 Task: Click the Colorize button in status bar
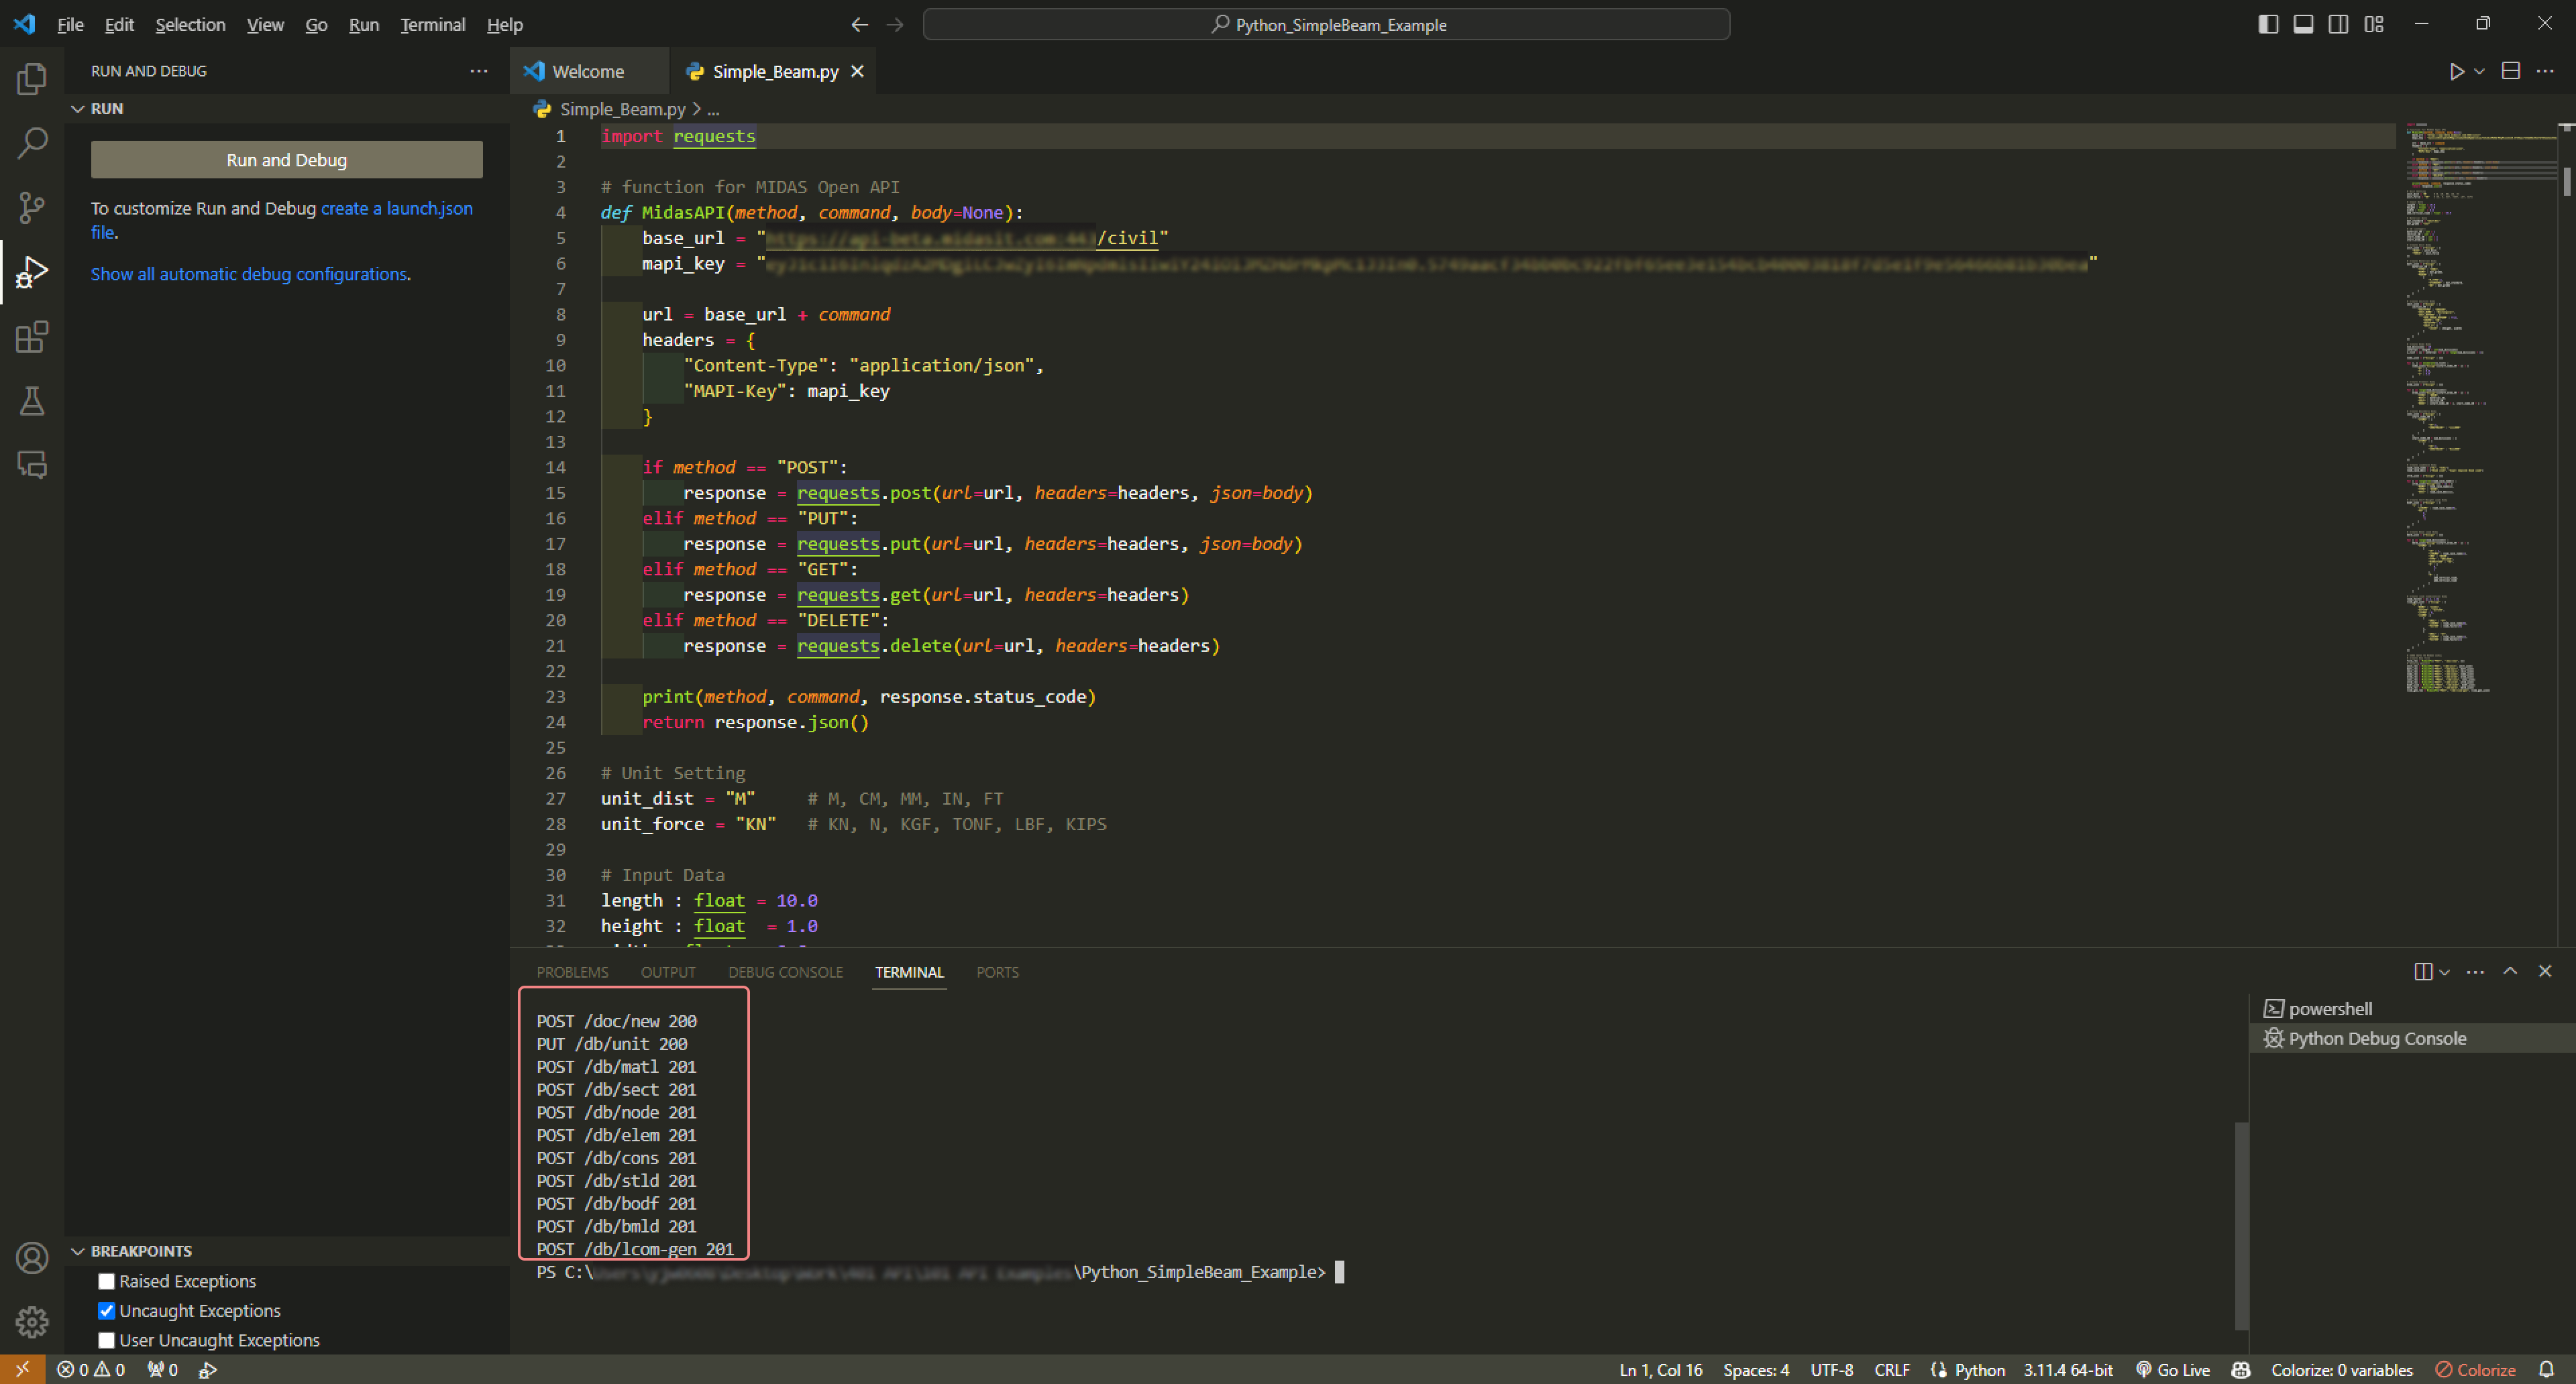pyautogui.click(x=2476, y=1369)
